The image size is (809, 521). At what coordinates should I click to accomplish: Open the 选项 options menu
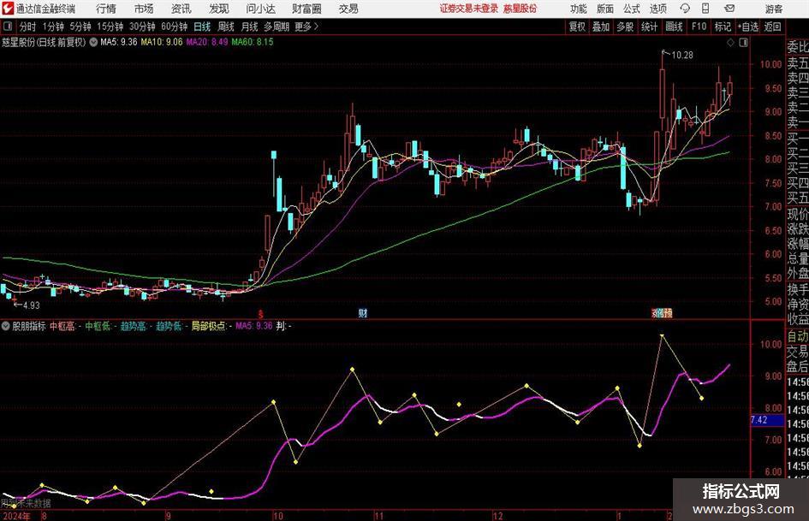657,9
